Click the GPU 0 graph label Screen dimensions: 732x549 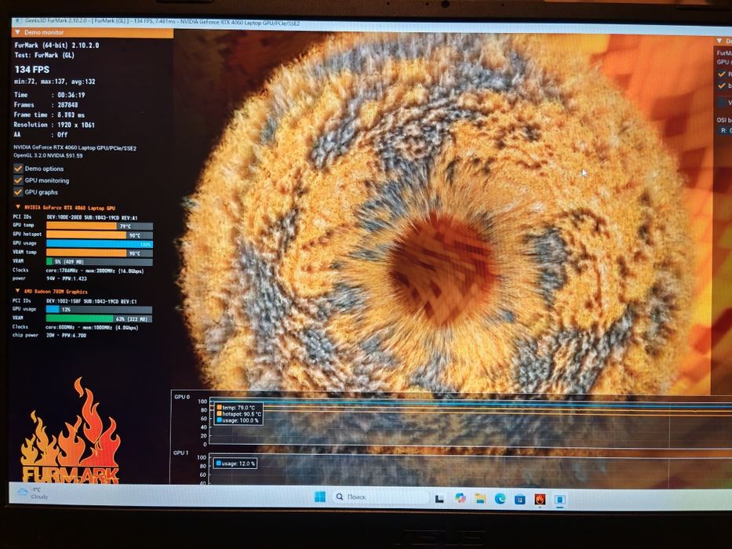click(x=182, y=397)
